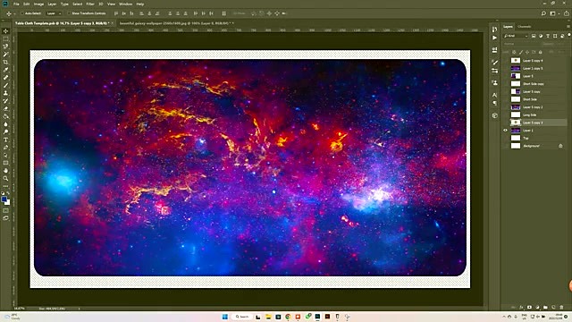Screen dimensions: 572x322
Task: Select the Clone Stamp tool
Action: point(5,93)
